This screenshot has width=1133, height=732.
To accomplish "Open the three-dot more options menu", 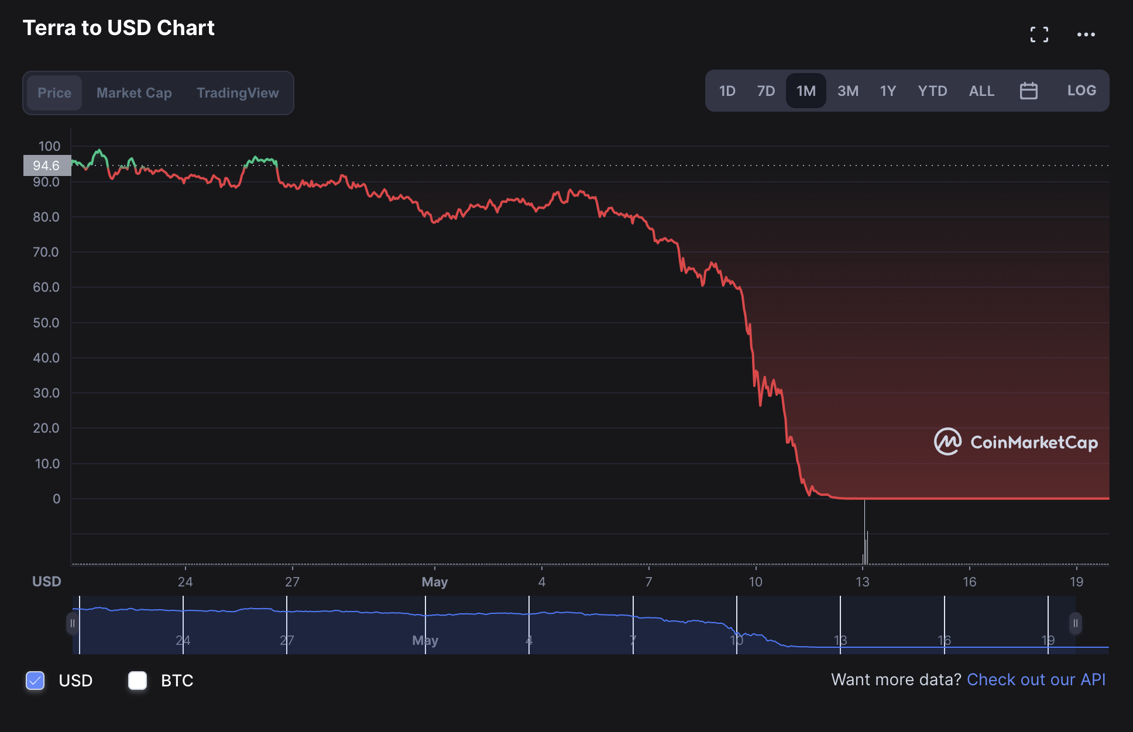I will pos(1086,34).
